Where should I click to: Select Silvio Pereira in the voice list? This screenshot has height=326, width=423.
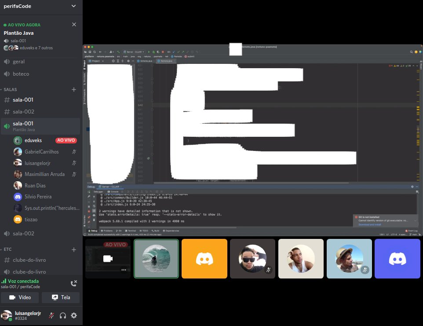[45, 197]
